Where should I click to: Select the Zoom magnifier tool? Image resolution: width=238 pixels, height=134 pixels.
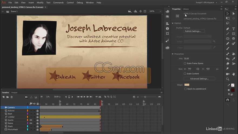click(x=228, y=79)
